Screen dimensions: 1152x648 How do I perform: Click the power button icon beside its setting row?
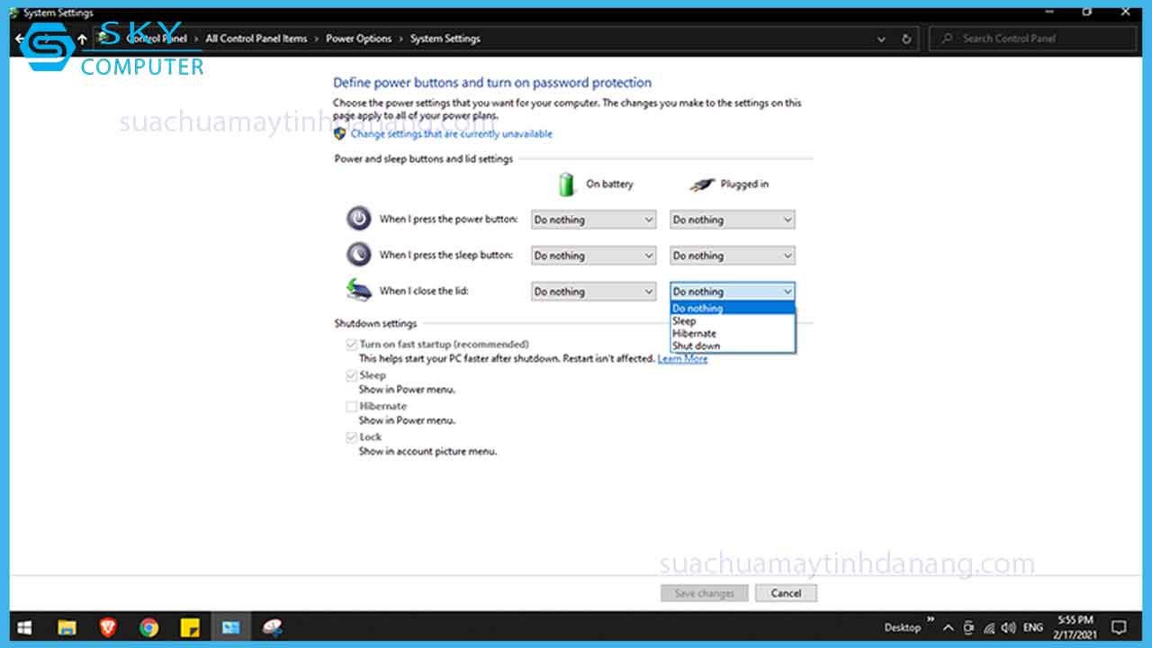tap(358, 218)
